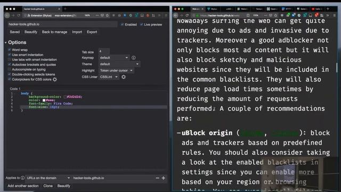Toggle Use smart indentation option
Image resolution: width=341 pixels, height=192 pixels.
(x=10, y=54)
